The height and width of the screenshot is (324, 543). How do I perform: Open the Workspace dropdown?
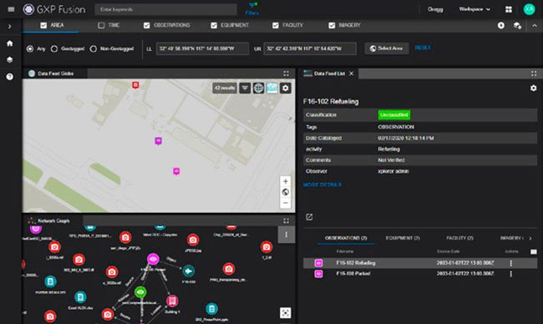[x=474, y=9]
